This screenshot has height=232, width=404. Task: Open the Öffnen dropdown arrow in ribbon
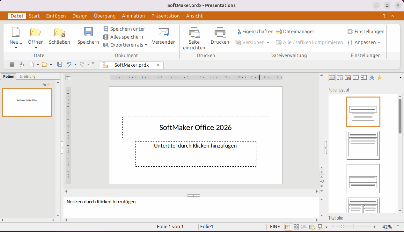pyautogui.click(x=35, y=48)
